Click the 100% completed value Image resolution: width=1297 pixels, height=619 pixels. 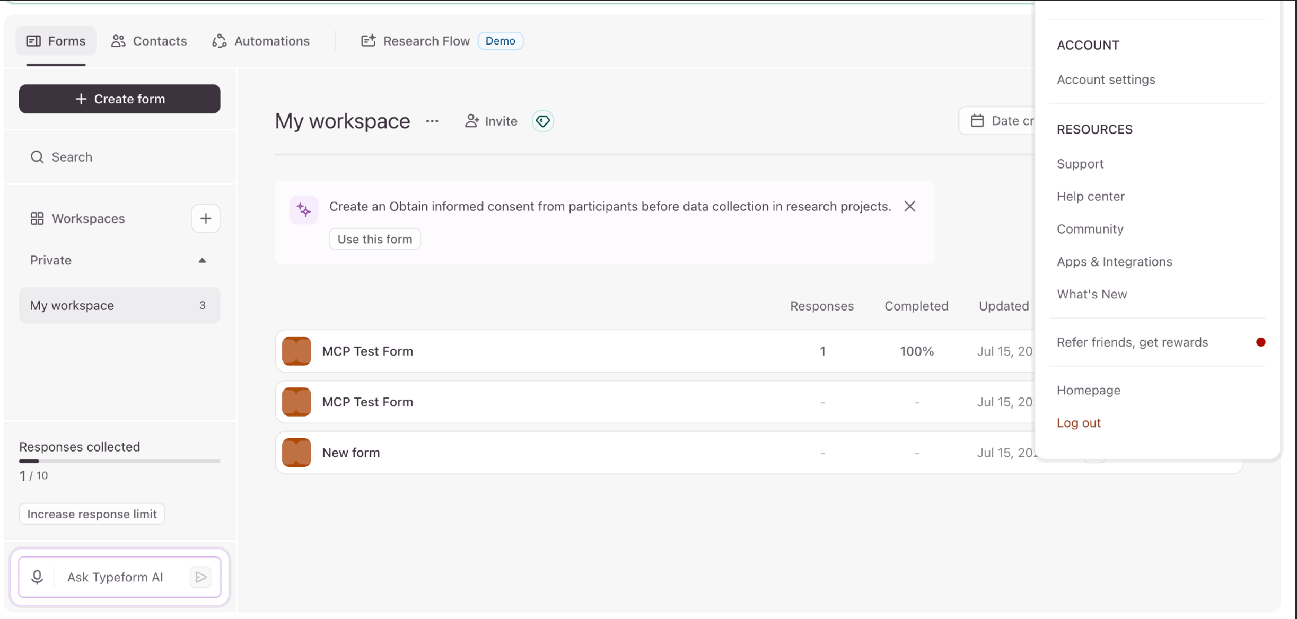coord(916,351)
